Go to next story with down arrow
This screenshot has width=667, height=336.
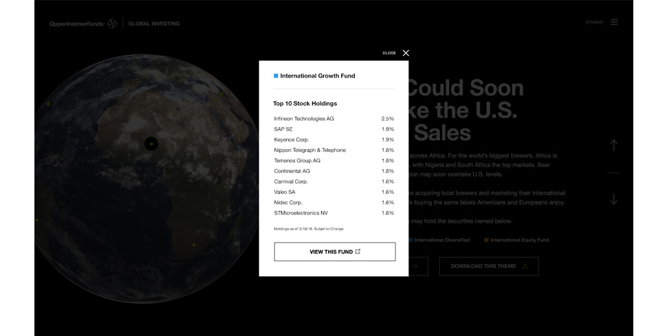tap(613, 199)
